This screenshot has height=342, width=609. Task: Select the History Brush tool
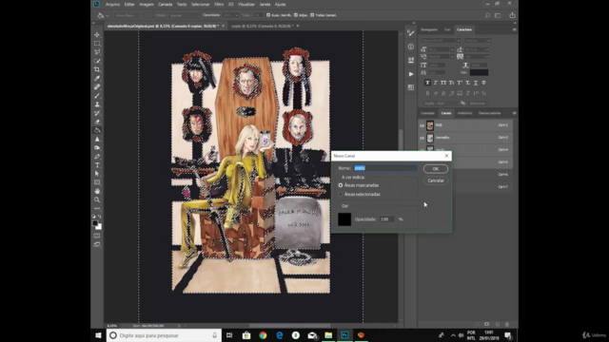[x=97, y=113]
